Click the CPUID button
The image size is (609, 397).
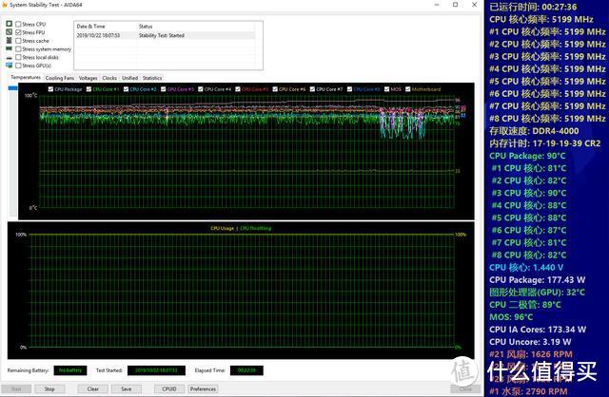tap(169, 388)
